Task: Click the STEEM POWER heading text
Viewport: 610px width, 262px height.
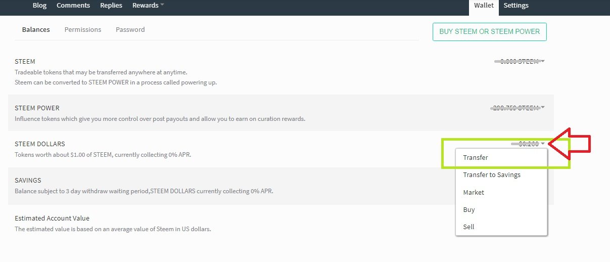Action: [x=37, y=108]
